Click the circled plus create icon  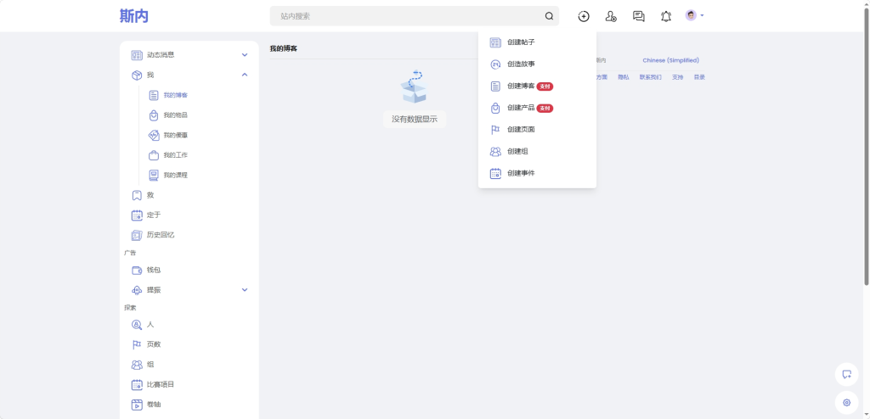click(583, 16)
